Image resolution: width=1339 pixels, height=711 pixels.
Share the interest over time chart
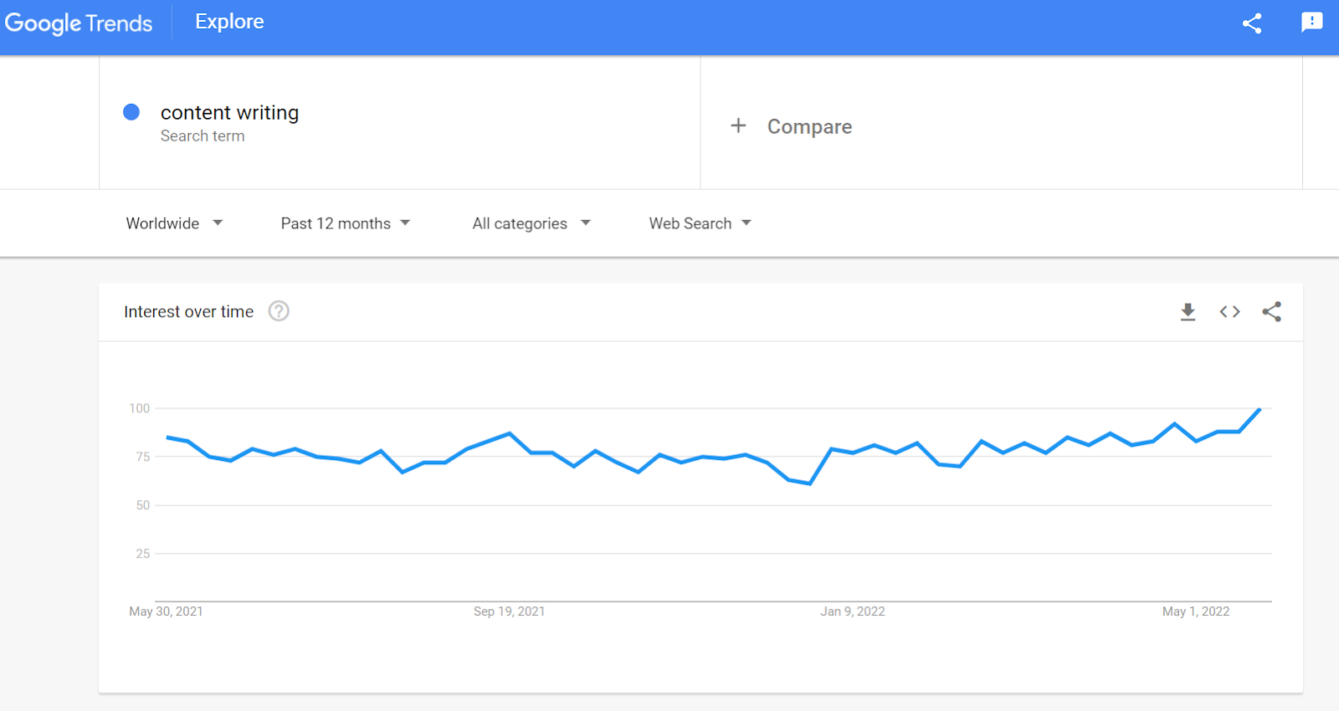click(x=1270, y=311)
